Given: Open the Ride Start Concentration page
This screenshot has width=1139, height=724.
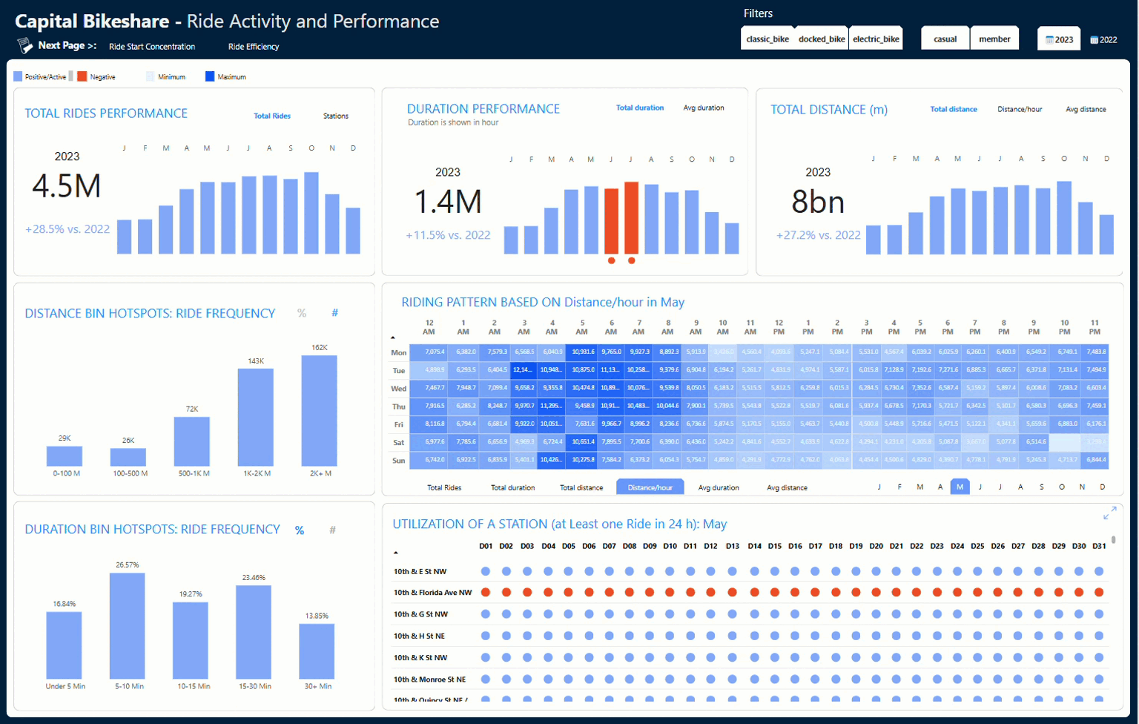Looking at the screenshot, I should [152, 47].
